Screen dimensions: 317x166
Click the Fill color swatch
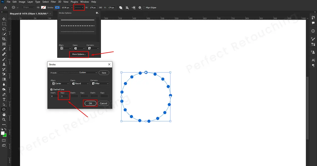[43, 8]
